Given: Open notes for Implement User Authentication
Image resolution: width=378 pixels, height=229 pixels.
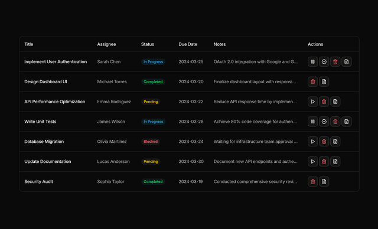Looking at the screenshot, I should click(347, 61).
